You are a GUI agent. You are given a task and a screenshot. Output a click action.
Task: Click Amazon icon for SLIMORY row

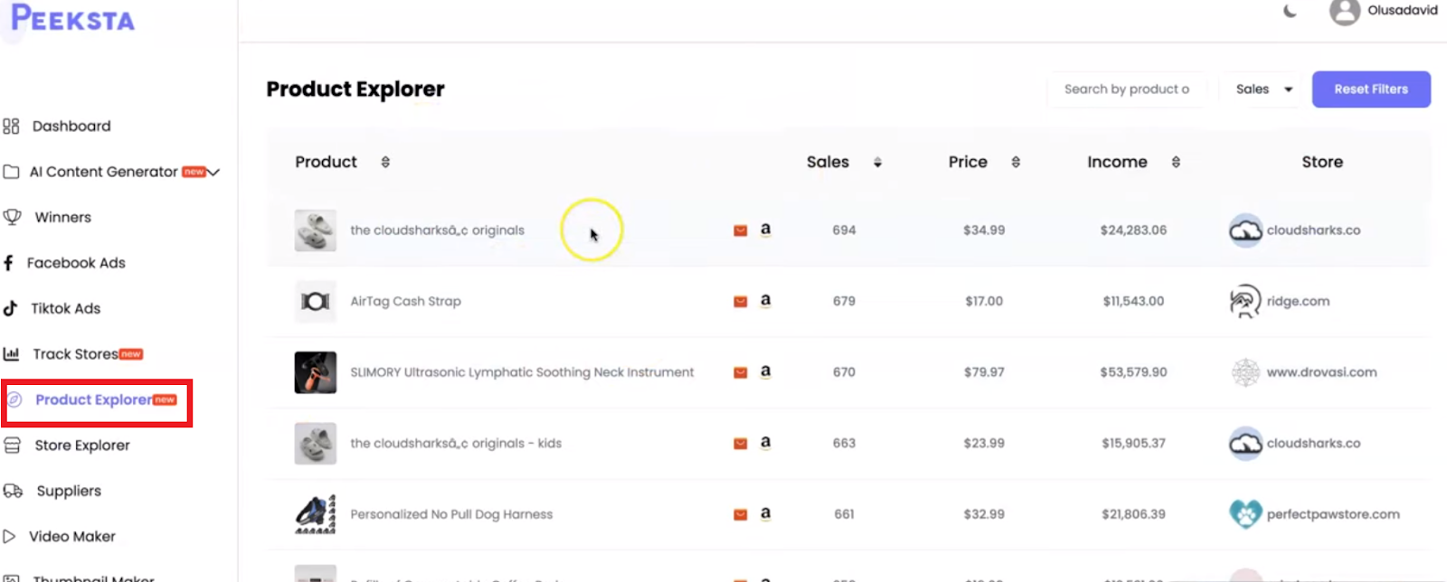pos(765,371)
